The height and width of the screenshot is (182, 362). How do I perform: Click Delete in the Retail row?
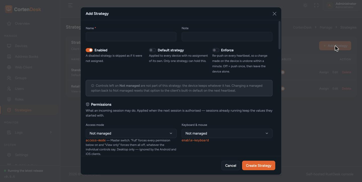tap(346, 89)
